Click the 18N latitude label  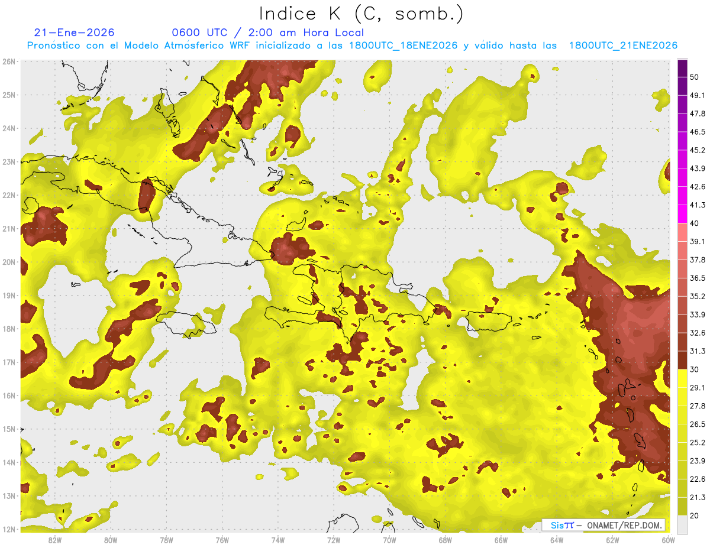[x=8, y=329]
